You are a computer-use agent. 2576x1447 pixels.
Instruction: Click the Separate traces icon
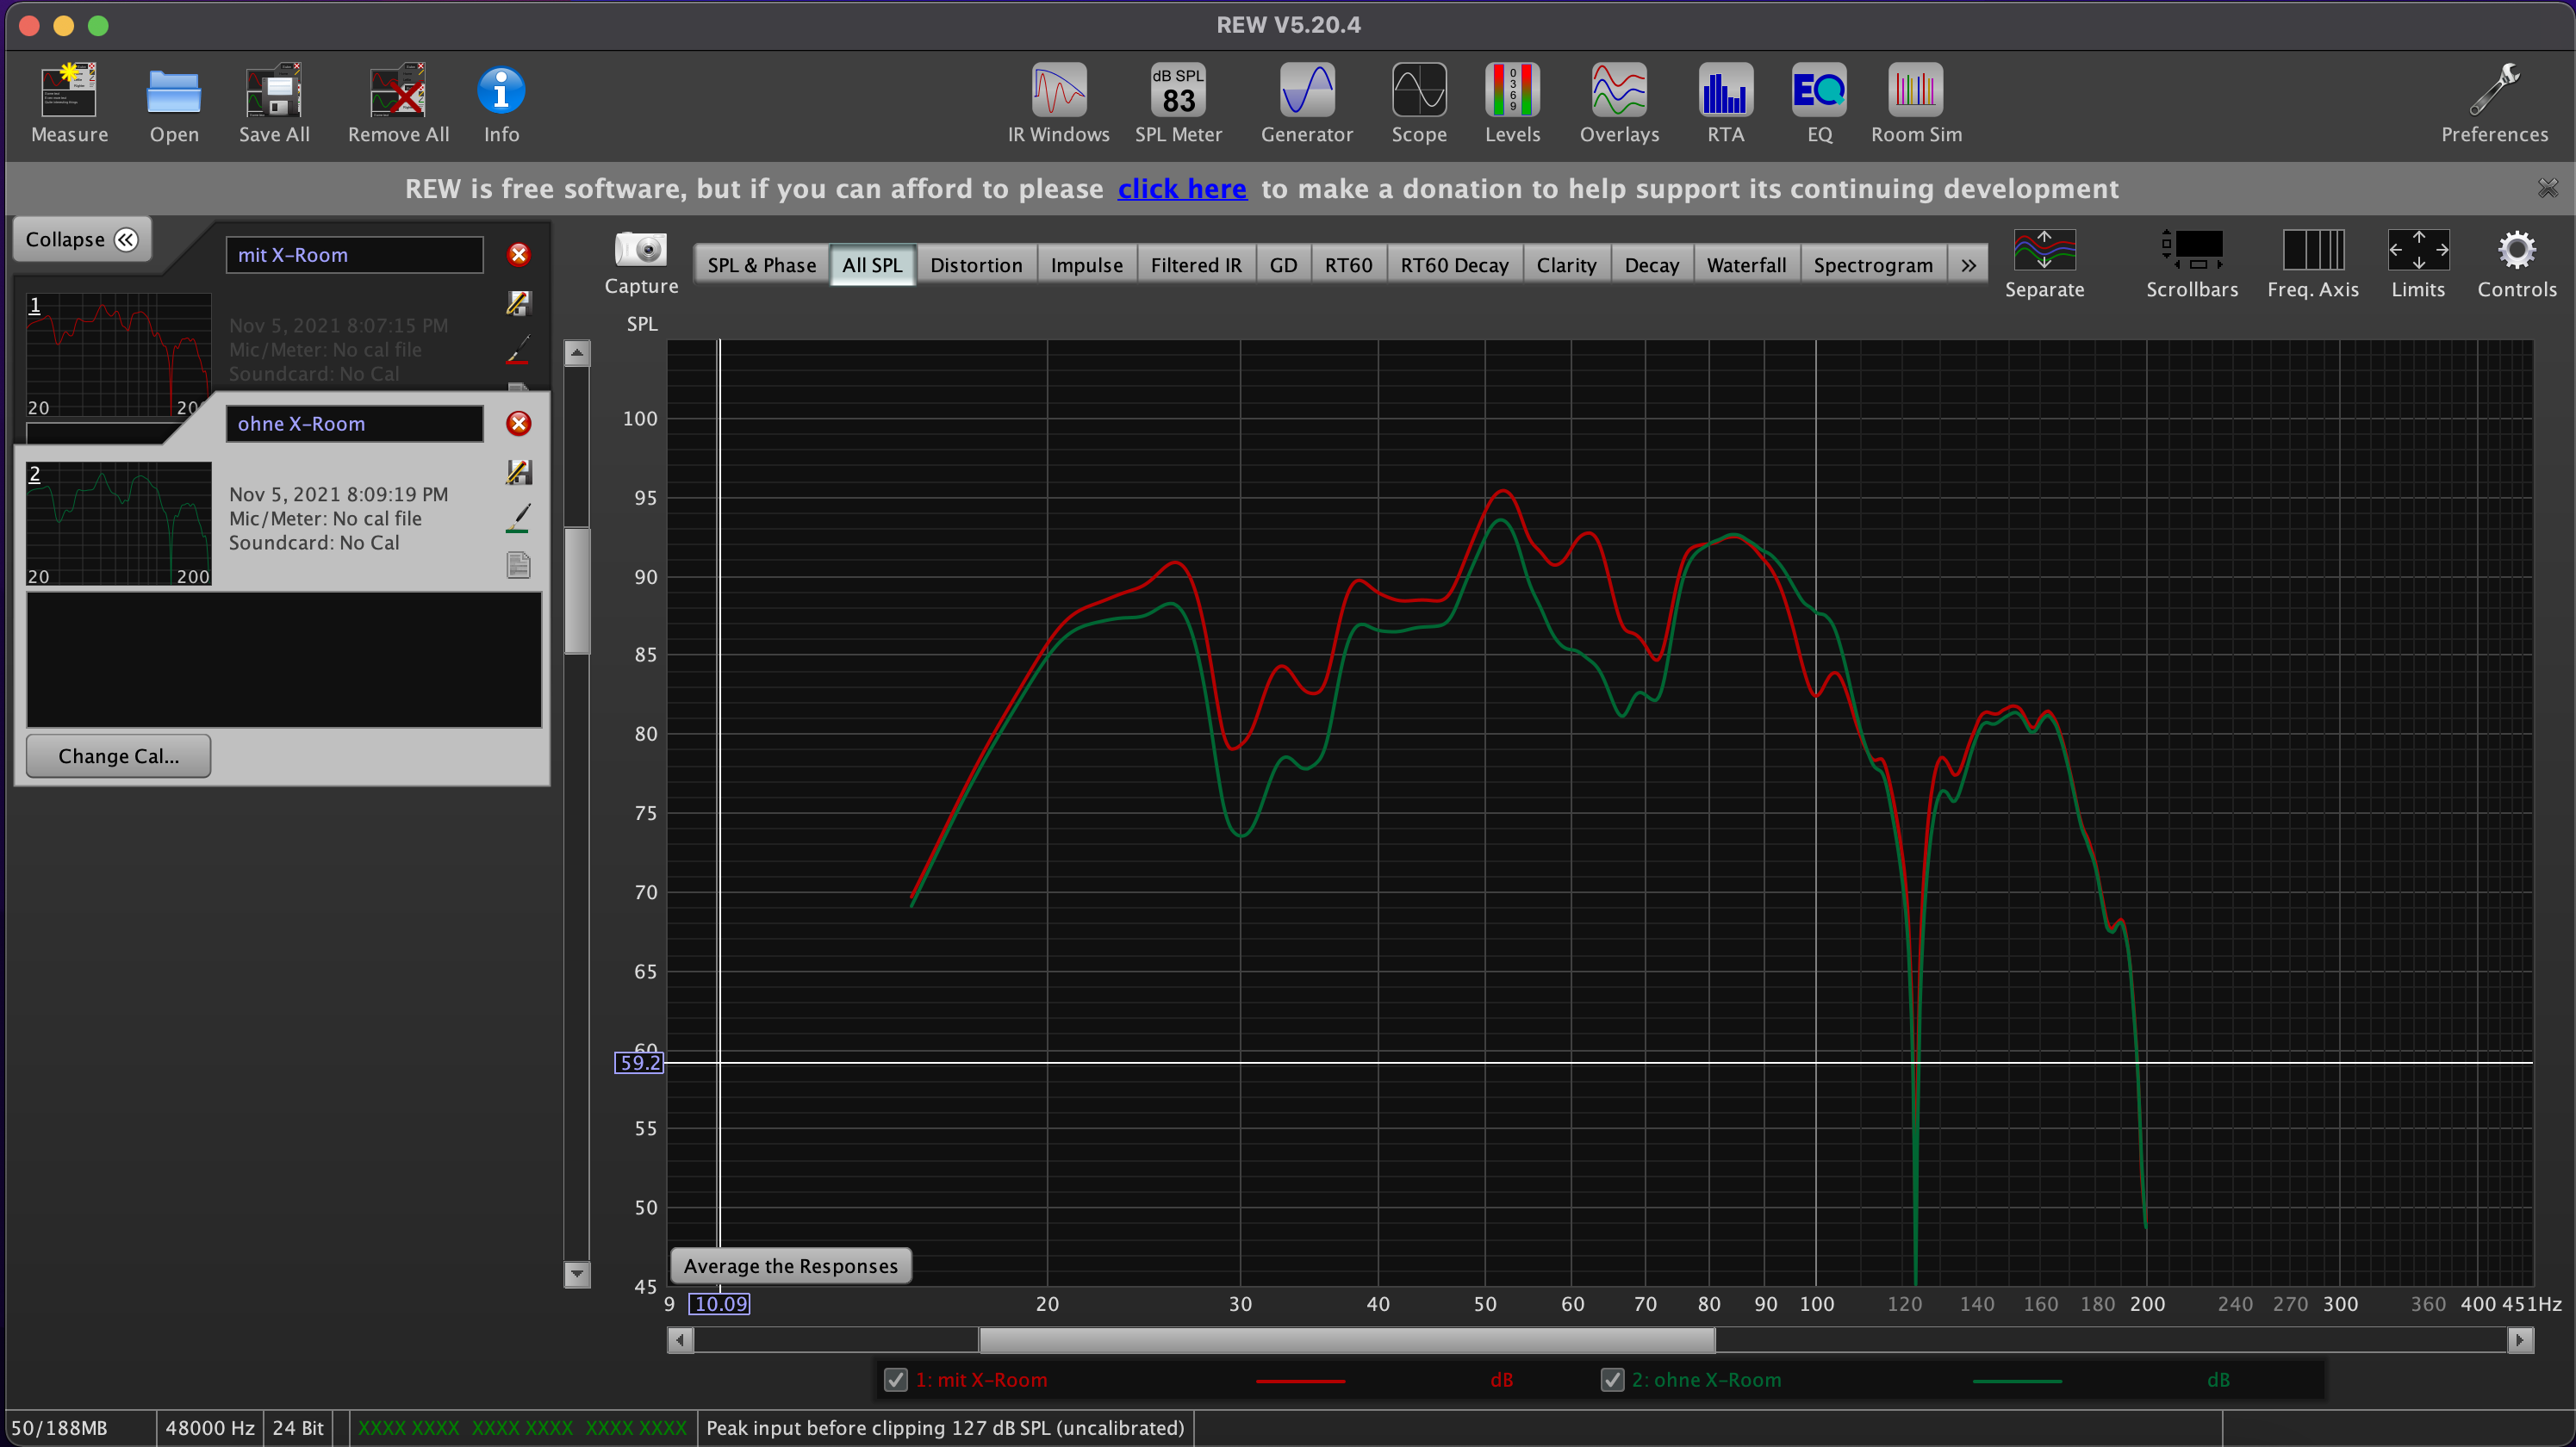(2044, 251)
